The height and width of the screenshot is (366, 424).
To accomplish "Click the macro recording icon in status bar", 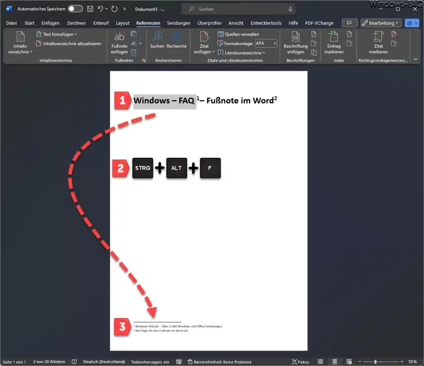I will coord(179,362).
